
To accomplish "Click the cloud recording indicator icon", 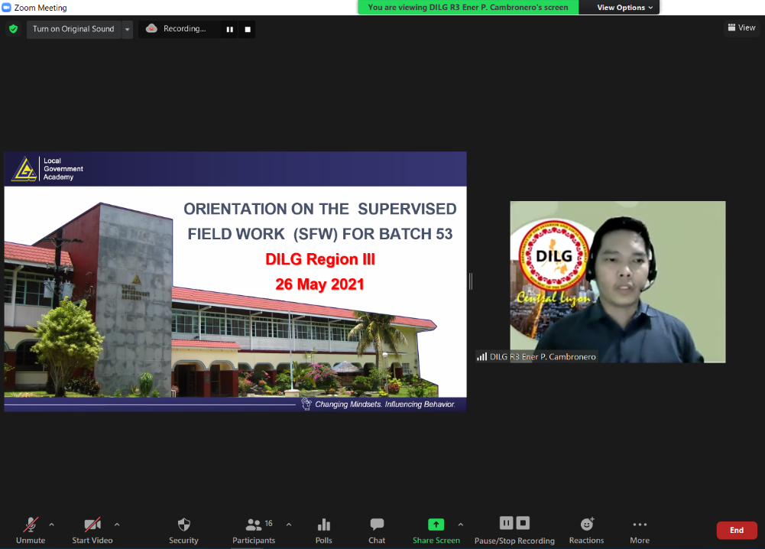I will [152, 29].
